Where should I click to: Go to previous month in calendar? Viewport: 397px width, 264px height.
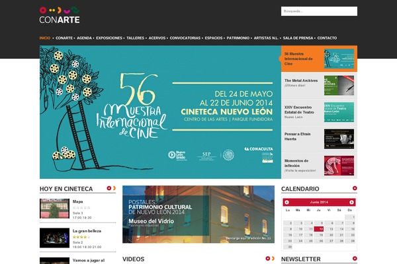287,203
